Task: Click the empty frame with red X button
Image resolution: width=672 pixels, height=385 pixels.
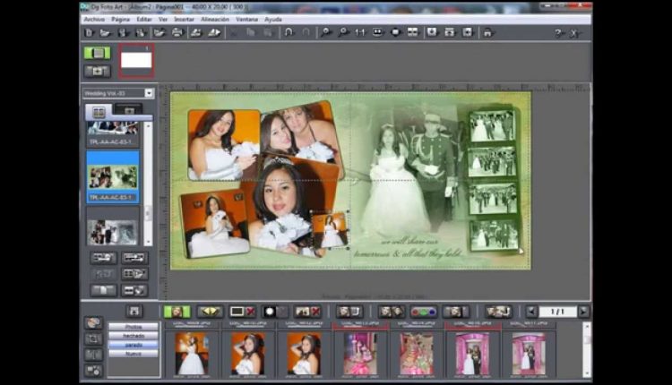Action: 243,312
